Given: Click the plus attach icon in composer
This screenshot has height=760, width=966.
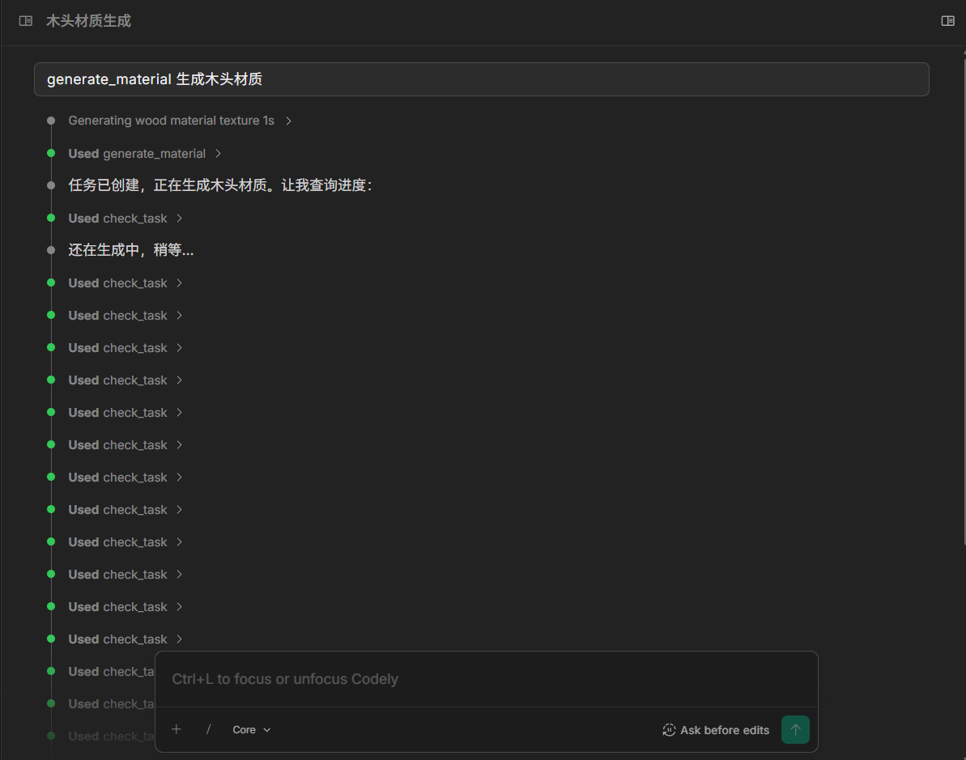Looking at the screenshot, I should (x=177, y=729).
